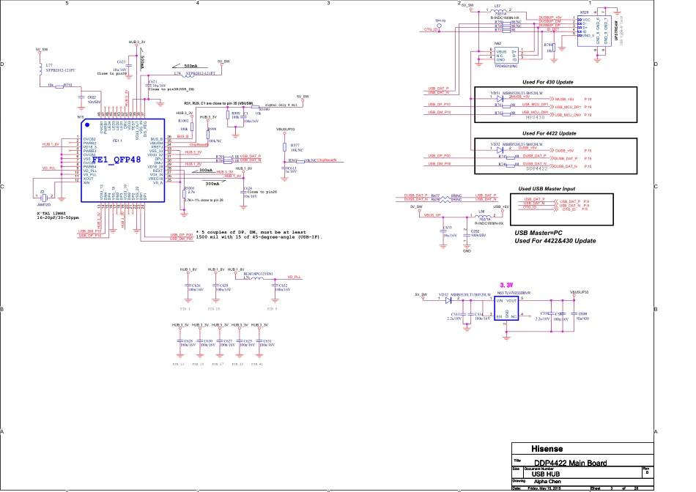Select the R1001 2.7k resistor

click(182, 193)
